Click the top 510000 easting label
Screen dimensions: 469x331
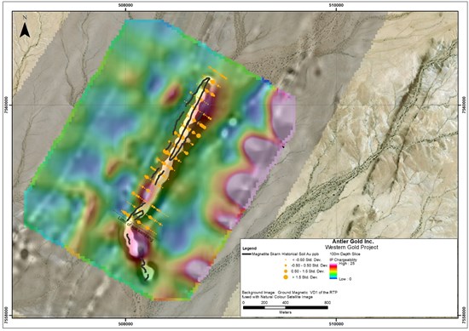click(x=336, y=5)
